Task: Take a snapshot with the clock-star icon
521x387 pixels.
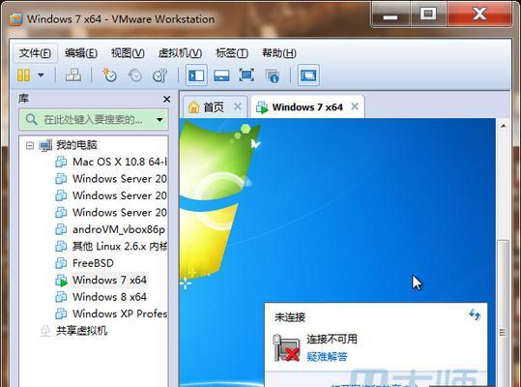Action: [109, 75]
